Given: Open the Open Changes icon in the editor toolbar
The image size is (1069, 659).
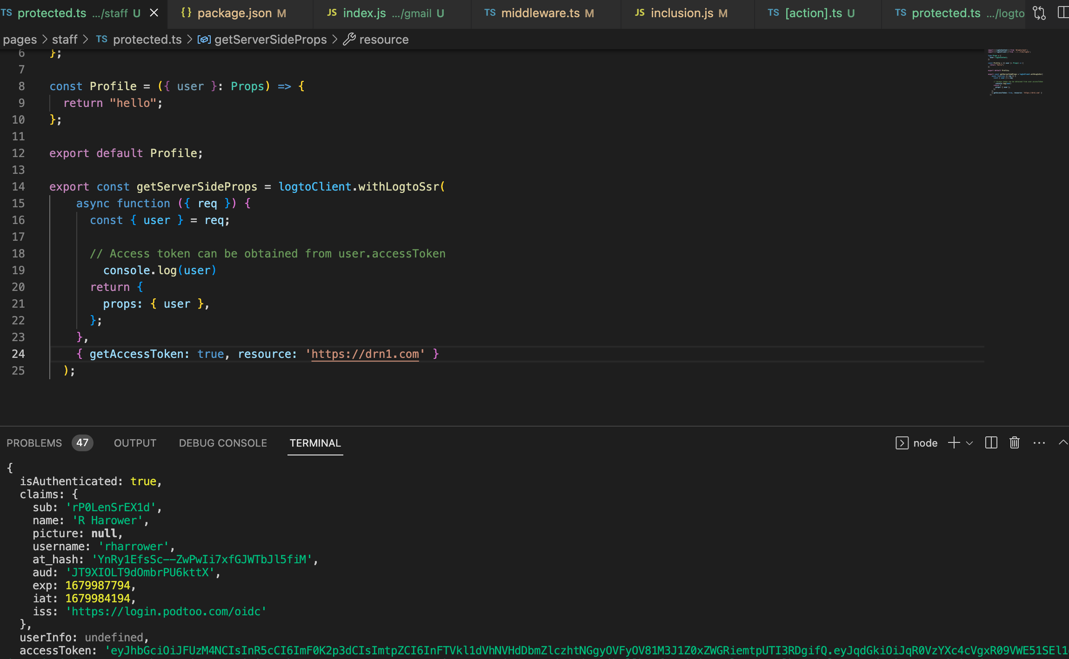Looking at the screenshot, I should pos(1039,13).
